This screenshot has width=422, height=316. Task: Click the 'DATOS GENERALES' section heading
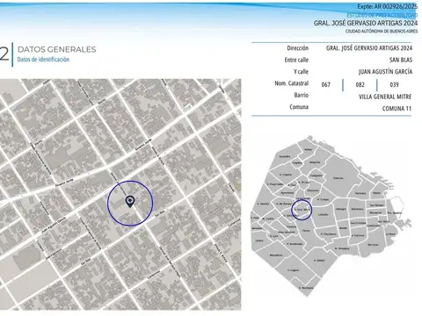tap(57, 49)
